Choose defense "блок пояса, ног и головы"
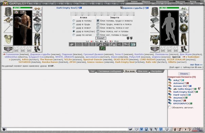The width and height of the screenshot is (205, 133). tap(98, 31)
